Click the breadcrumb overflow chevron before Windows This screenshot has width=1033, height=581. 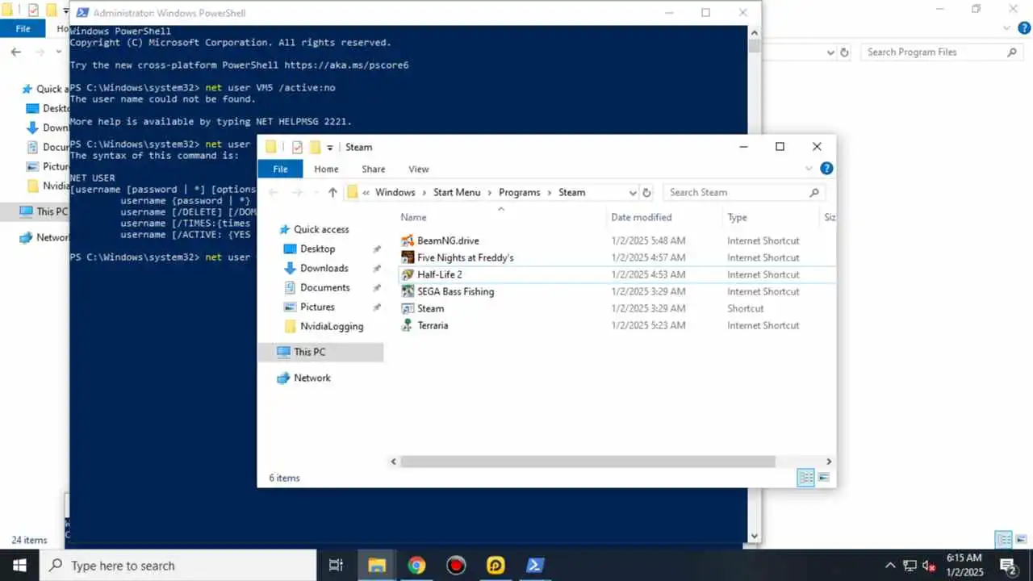tap(366, 192)
